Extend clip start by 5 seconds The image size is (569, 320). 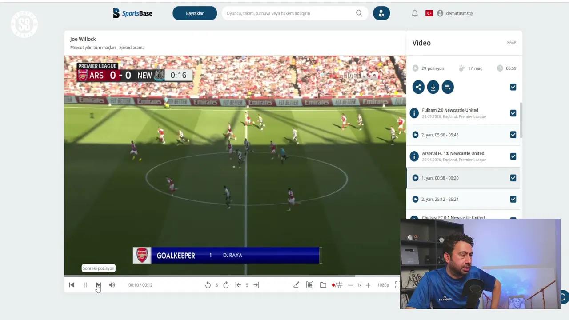(238, 285)
